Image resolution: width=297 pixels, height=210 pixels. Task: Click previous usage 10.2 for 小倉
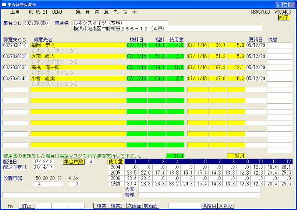[x=236, y=78]
